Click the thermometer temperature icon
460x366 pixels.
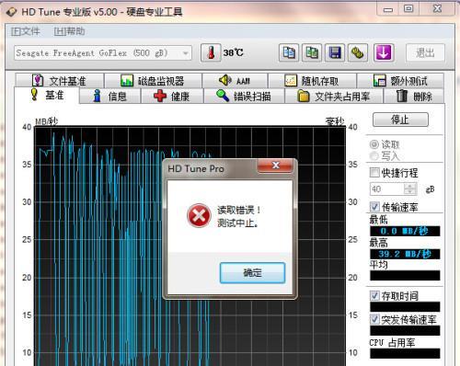[211, 53]
